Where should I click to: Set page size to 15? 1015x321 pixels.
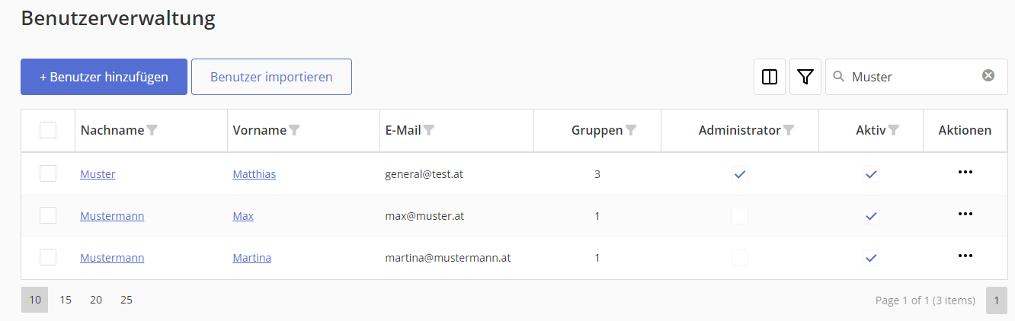(66, 300)
